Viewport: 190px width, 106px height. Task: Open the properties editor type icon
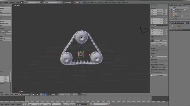point(171,23)
